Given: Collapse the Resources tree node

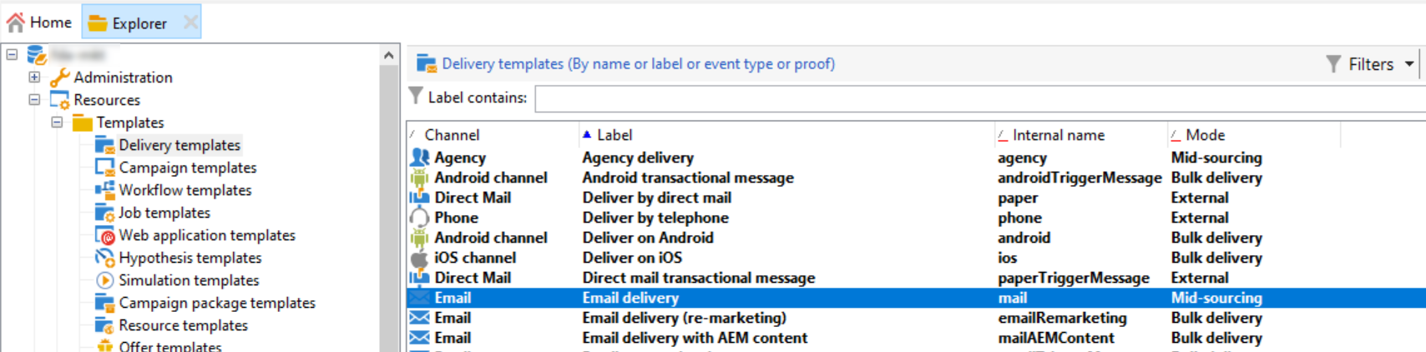Looking at the screenshot, I should pyautogui.click(x=34, y=99).
